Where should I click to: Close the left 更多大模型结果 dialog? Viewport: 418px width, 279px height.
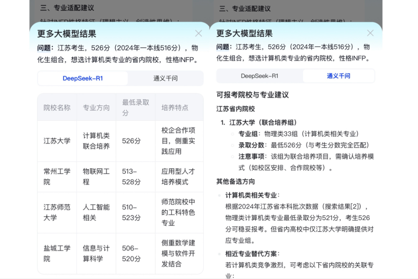(x=199, y=33)
